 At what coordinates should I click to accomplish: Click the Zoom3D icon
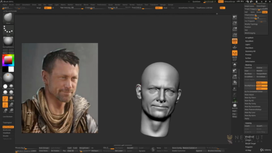[235, 76]
